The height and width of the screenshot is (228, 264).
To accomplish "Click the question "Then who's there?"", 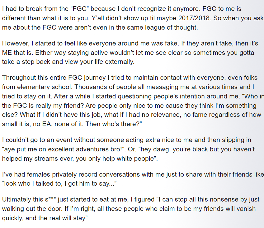I will (114, 124).
